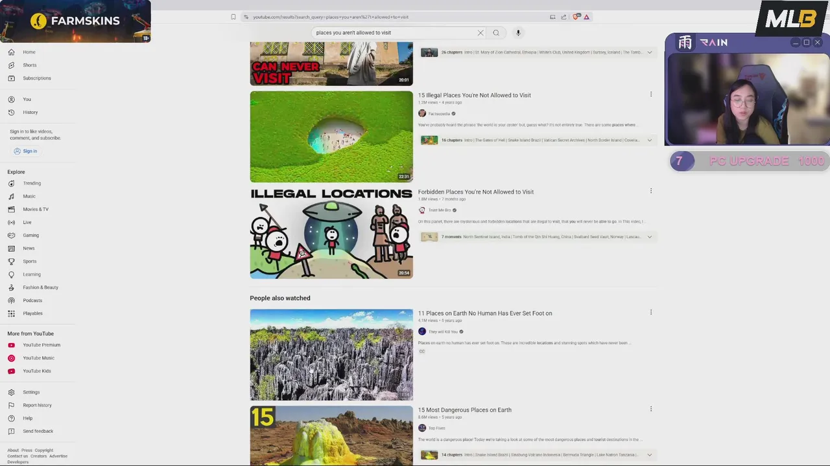Click the Brave shields icon
Image resolution: width=830 pixels, height=466 pixels.
(x=576, y=17)
